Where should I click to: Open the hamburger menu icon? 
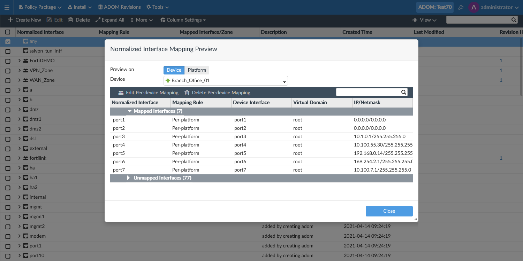point(7,7)
